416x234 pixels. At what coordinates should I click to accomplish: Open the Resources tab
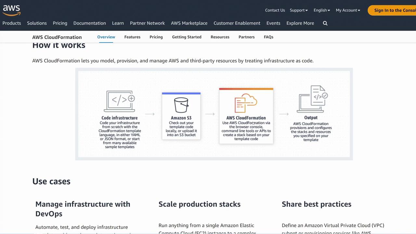pos(220,37)
